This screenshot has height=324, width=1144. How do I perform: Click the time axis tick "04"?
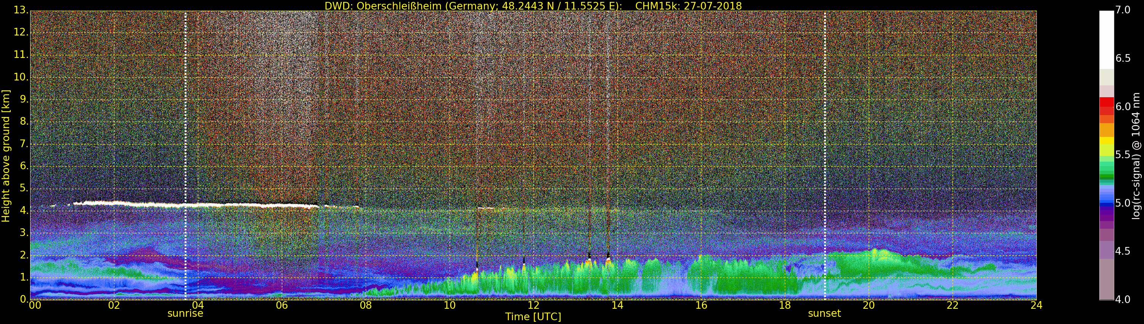[x=198, y=305]
